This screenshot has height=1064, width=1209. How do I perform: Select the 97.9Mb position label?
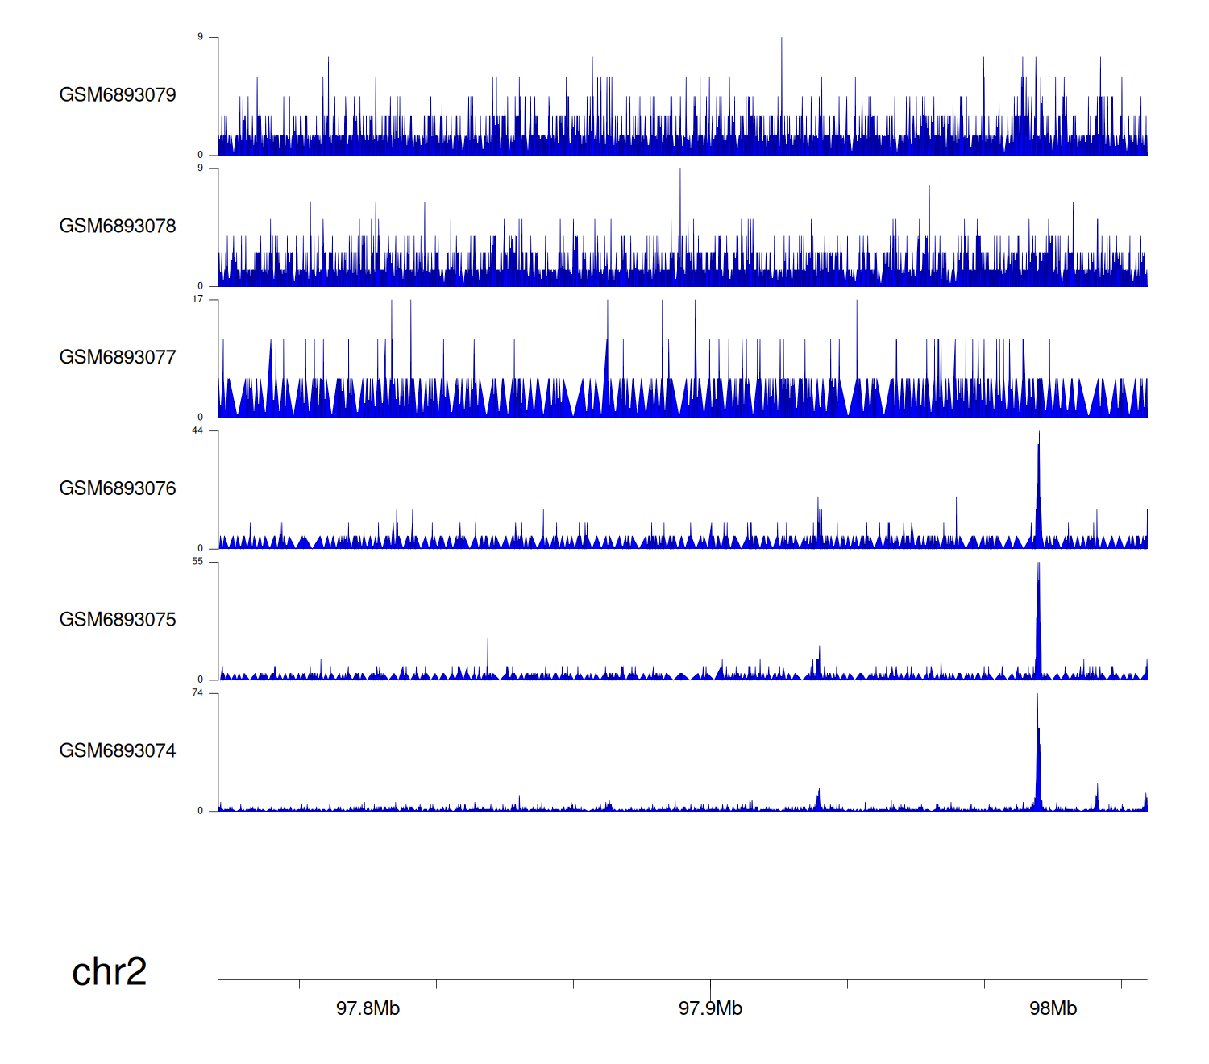tap(710, 1008)
